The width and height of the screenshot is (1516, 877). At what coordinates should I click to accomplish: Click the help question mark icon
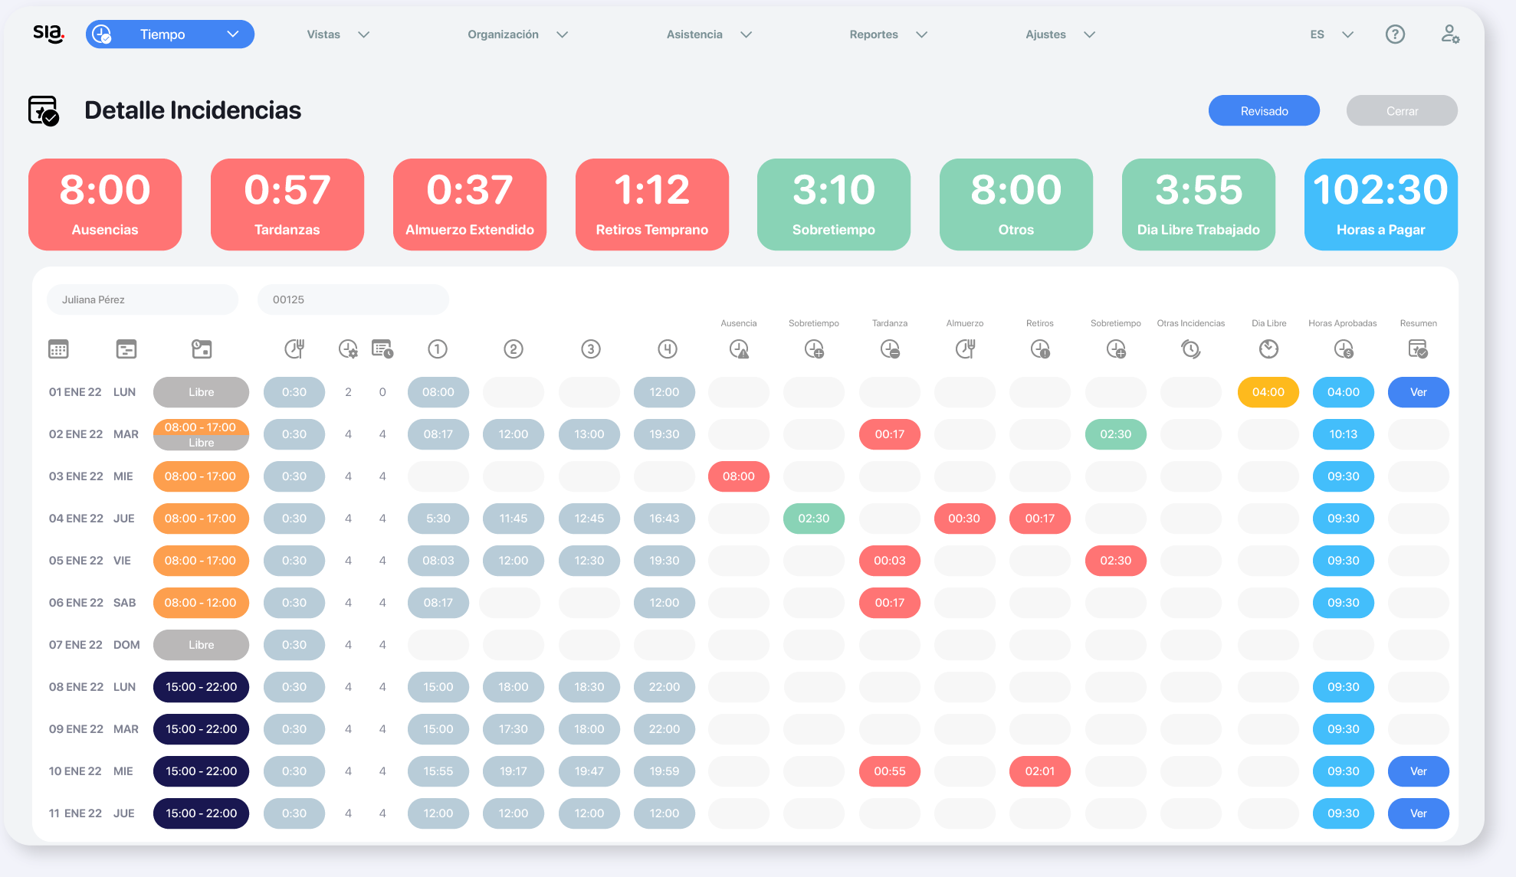pos(1395,34)
